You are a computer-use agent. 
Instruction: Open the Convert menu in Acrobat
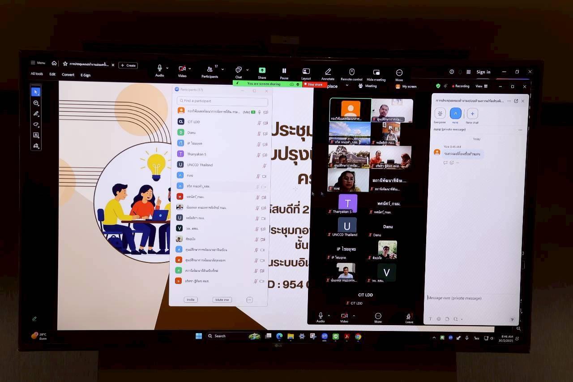68,75
